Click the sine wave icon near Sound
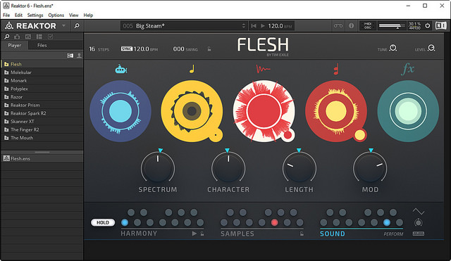Viewport: 451px width, 261px height. point(418,212)
